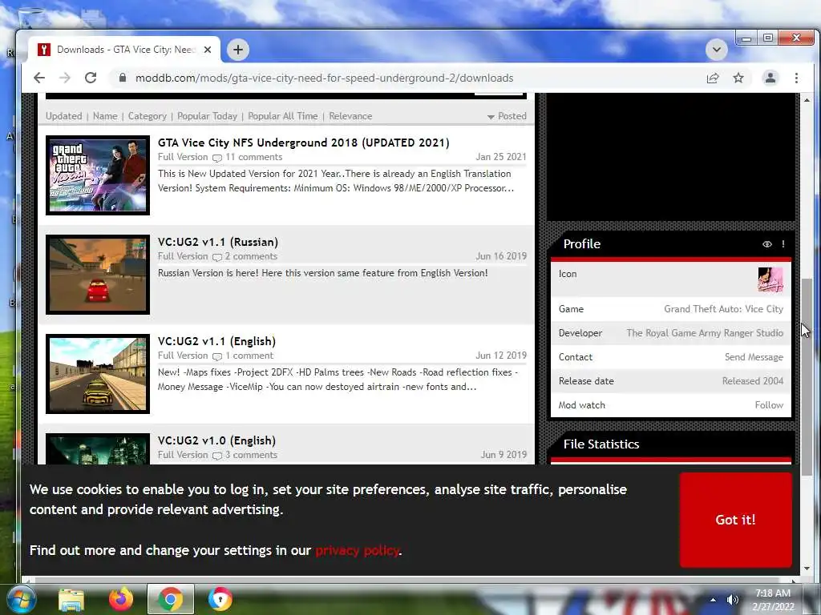821x615 pixels.
Task: Reload the ModDB downloads page
Action: [91, 78]
